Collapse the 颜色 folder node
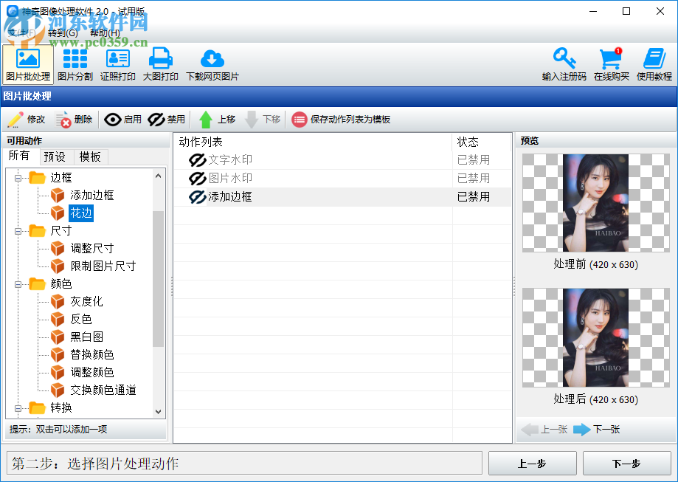Screen dimensions: 678x482 (x=18, y=284)
